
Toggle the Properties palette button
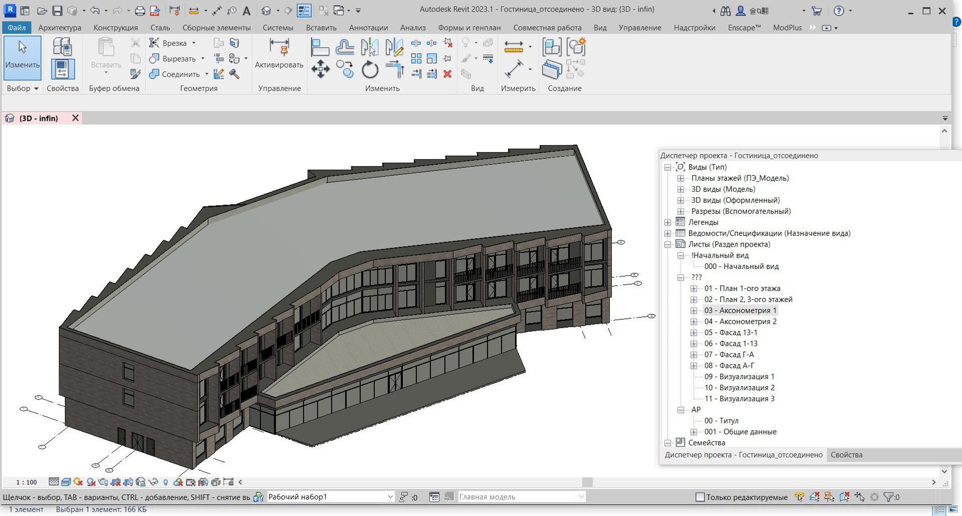pos(63,69)
